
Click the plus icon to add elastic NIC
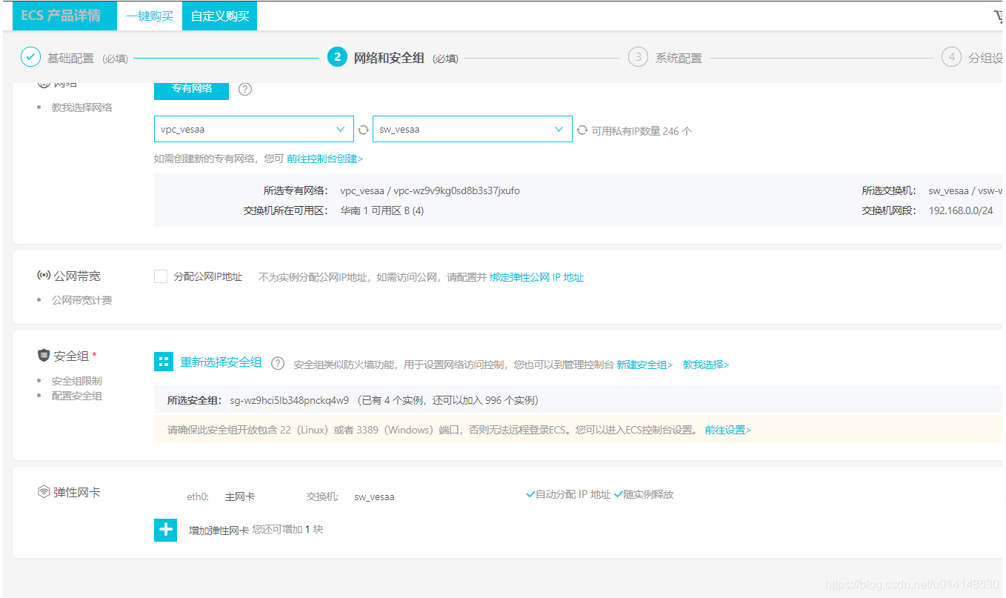(165, 530)
